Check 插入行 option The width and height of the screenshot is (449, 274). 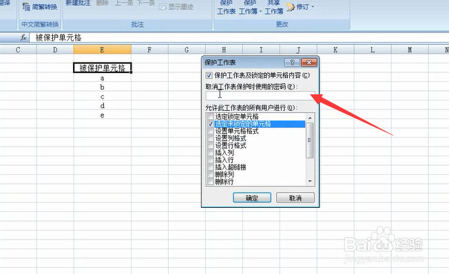pyautogui.click(x=211, y=160)
